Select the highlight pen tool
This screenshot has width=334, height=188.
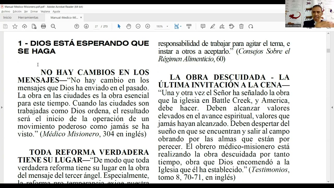(x=213, y=26)
